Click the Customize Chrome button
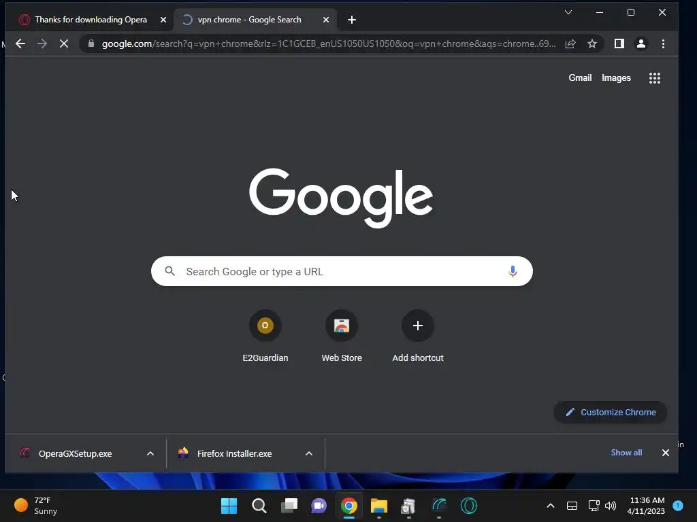Image resolution: width=697 pixels, height=522 pixels. click(x=611, y=413)
